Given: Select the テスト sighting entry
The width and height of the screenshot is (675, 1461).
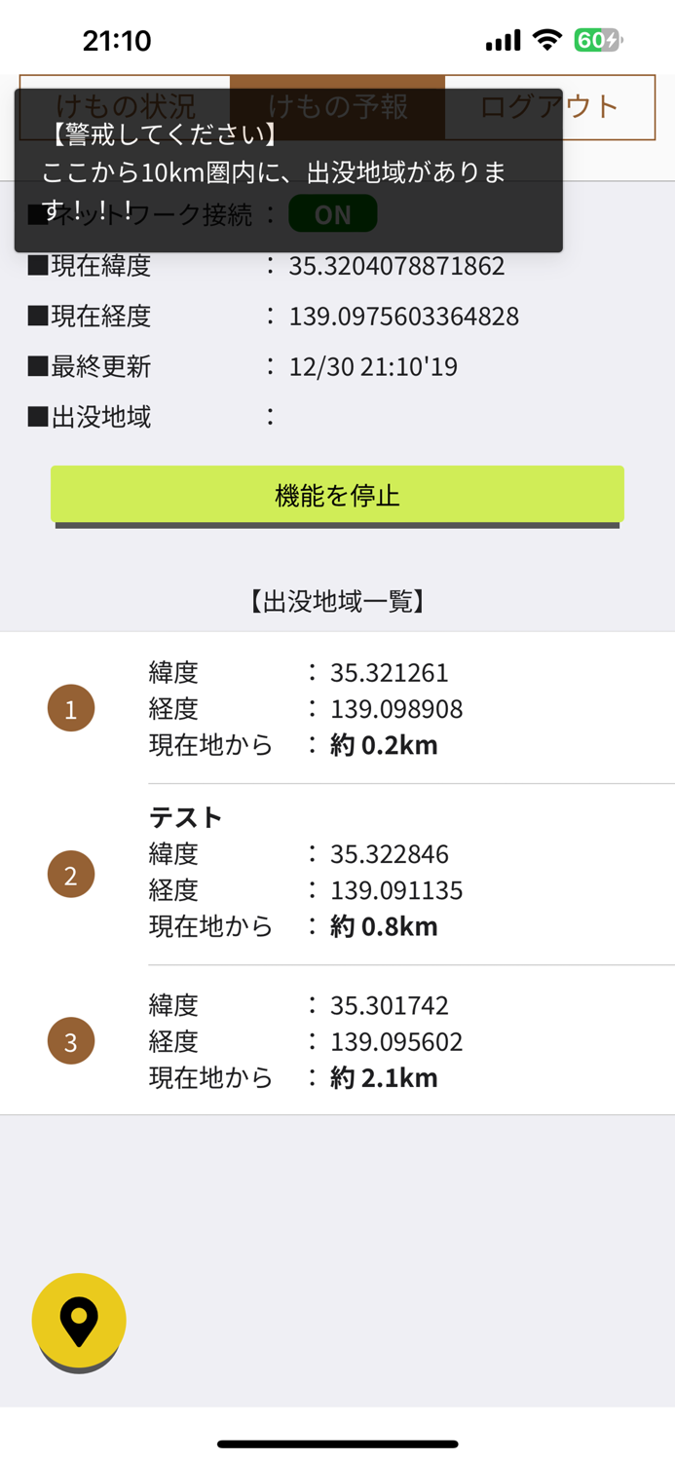Looking at the screenshot, I should tap(186, 818).
